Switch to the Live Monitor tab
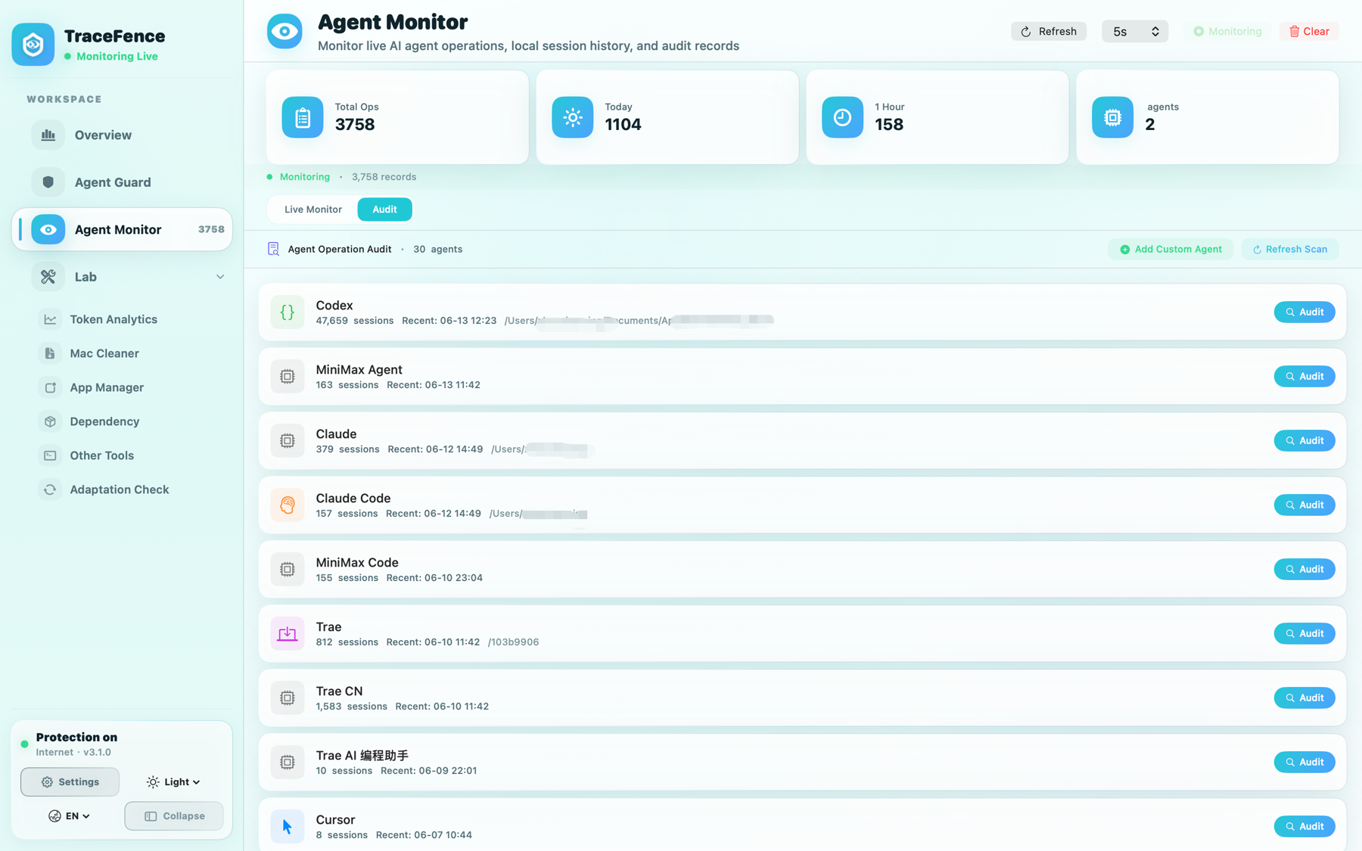The image size is (1362, 851). pos(313,210)
